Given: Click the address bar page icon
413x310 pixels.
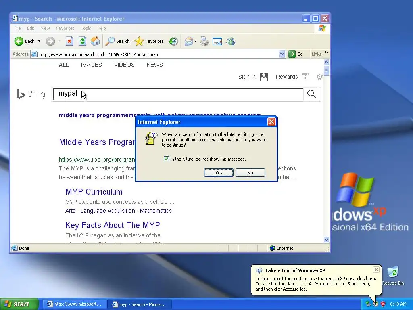Looking at the screenshot, I should [34, 54].
